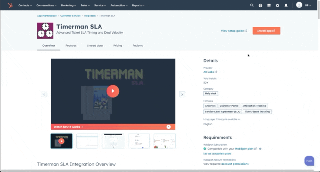Switch to the Shared data tab
320x172 pixels.
pyautogui.click(x=95, y=46)
